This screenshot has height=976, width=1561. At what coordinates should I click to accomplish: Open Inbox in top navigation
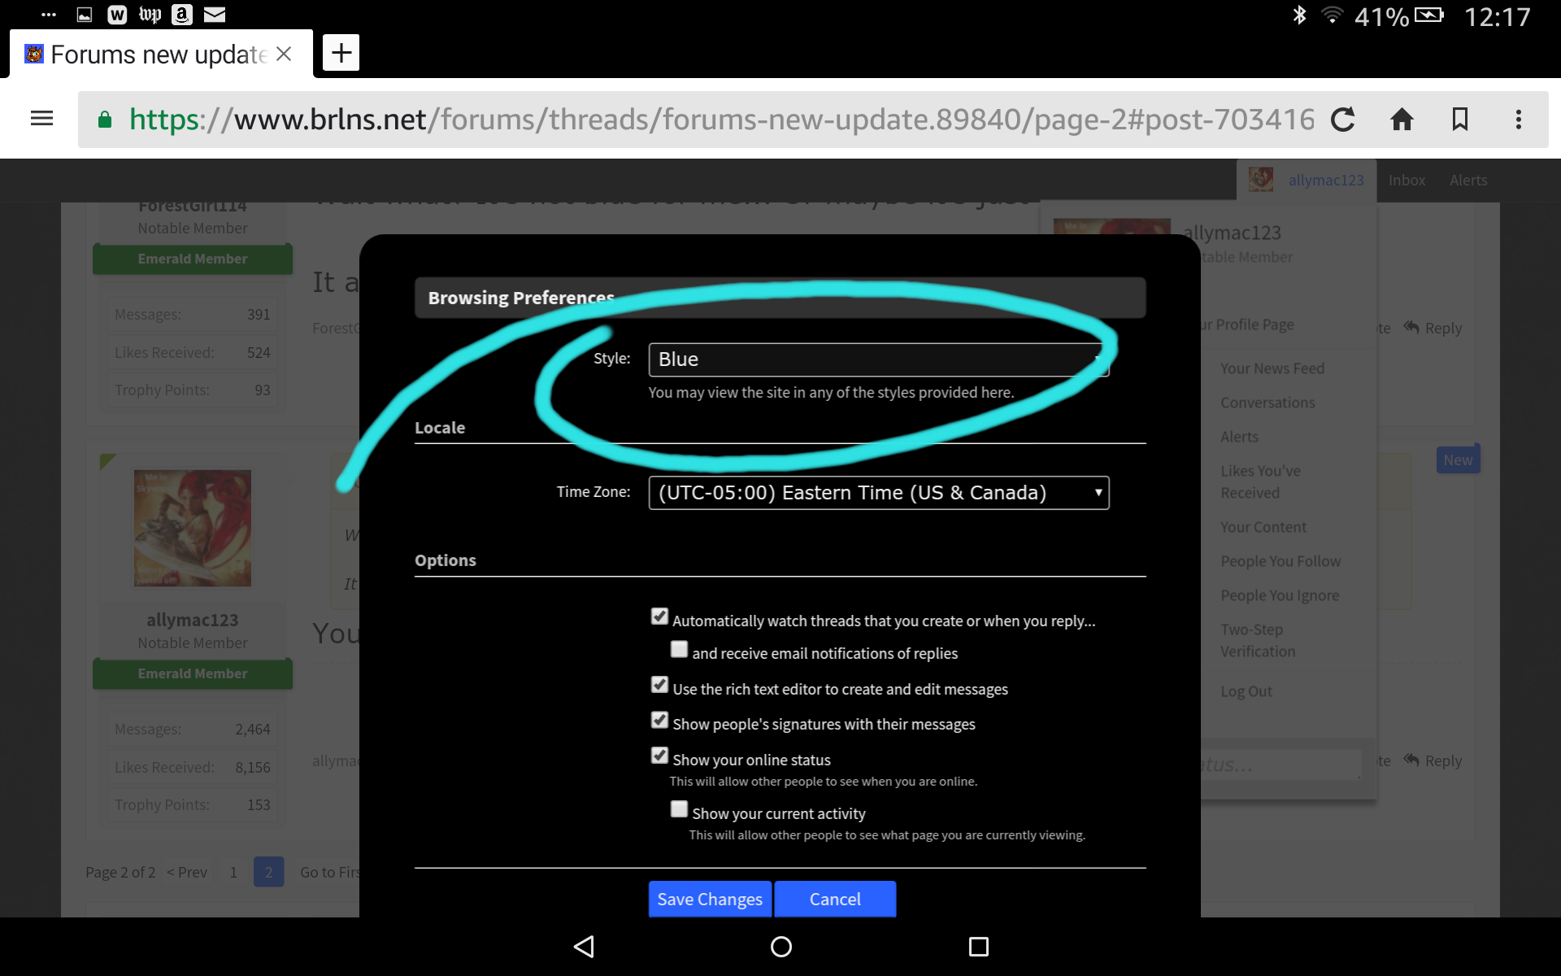point(1407,181)
